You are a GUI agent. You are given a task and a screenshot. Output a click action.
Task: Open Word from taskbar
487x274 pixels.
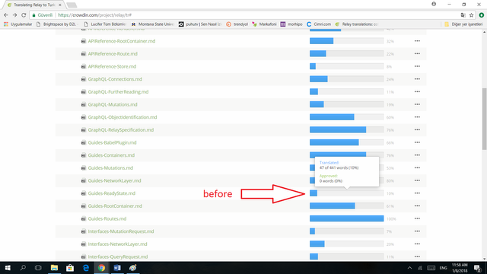117,268
